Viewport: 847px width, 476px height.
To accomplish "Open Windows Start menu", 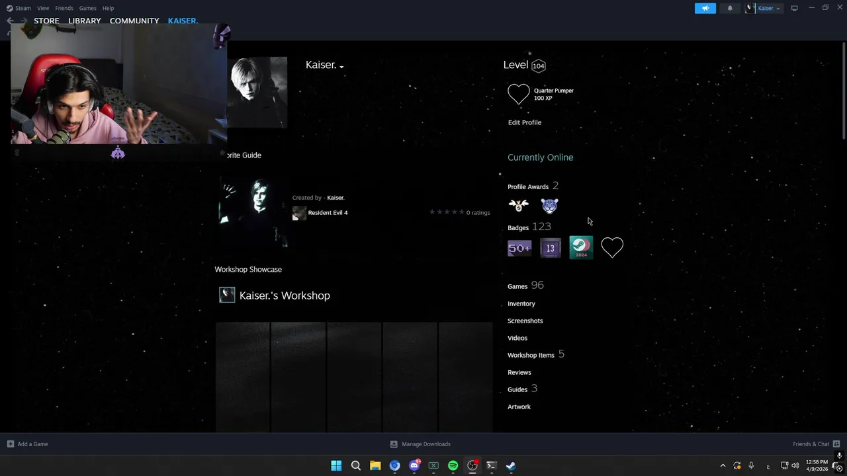I will 336,465.
